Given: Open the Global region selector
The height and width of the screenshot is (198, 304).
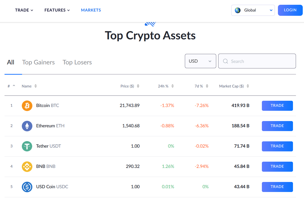Looking at the screenshot, I should click(x=253, y=10).
